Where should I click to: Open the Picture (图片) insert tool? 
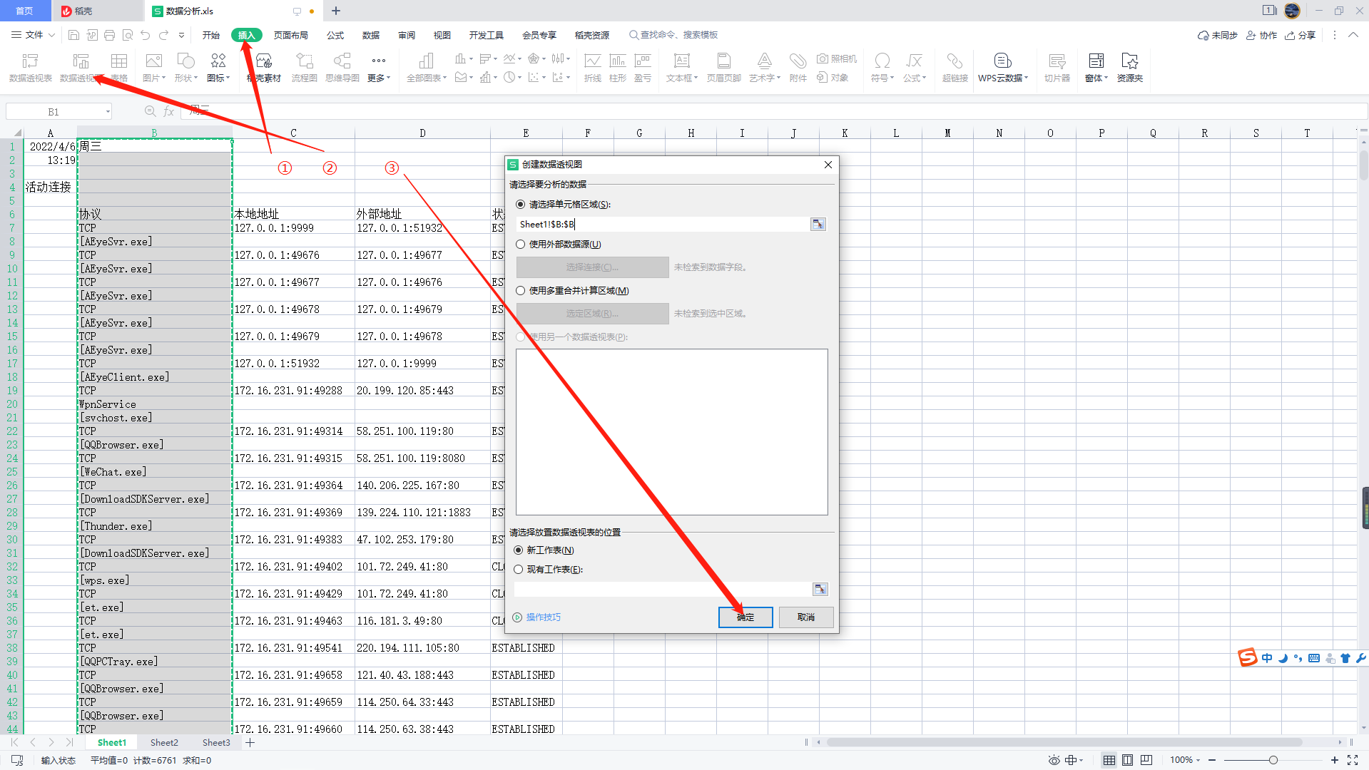(154, 68)
